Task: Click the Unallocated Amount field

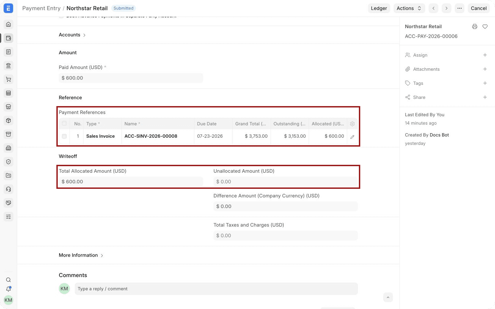Action: point(286,182)
